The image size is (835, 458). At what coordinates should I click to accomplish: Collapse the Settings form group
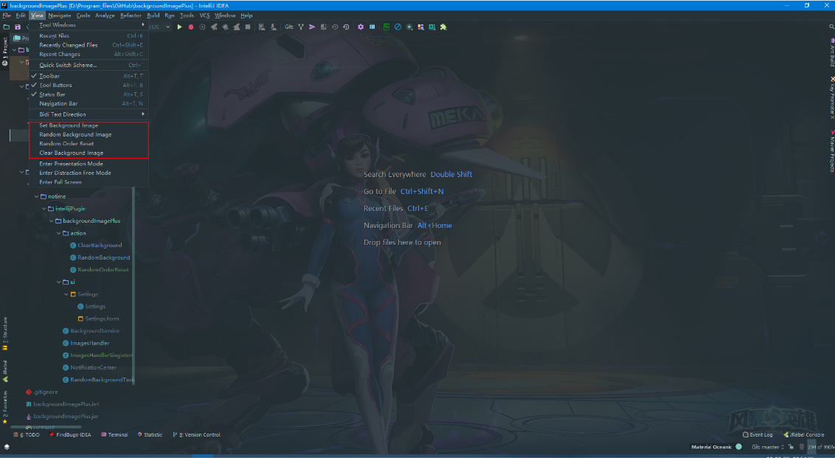pyautogui.click(x=66, y=294)
